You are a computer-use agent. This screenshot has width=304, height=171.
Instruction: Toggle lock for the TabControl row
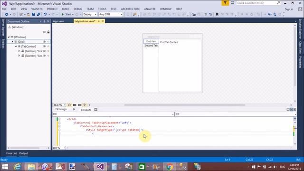click(x=48, y=47)
